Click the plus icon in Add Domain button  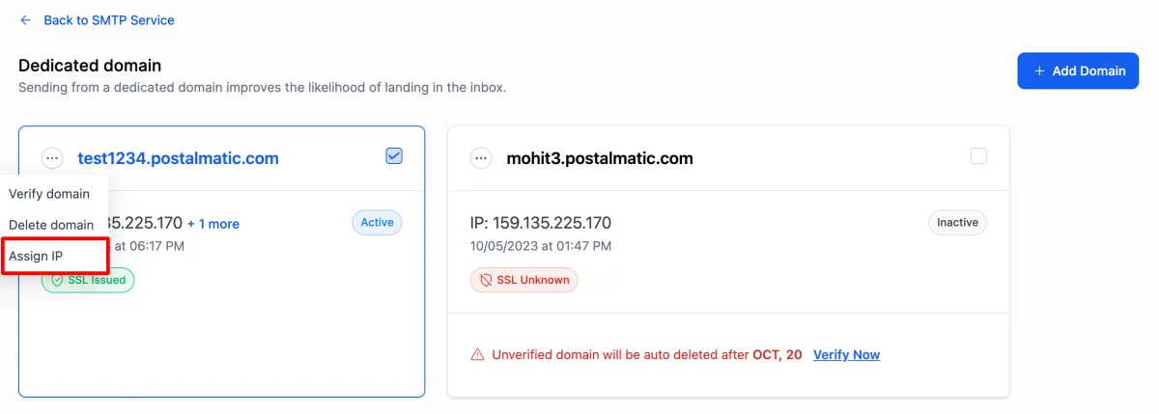pyautogui.click(x=1039, y=70)
